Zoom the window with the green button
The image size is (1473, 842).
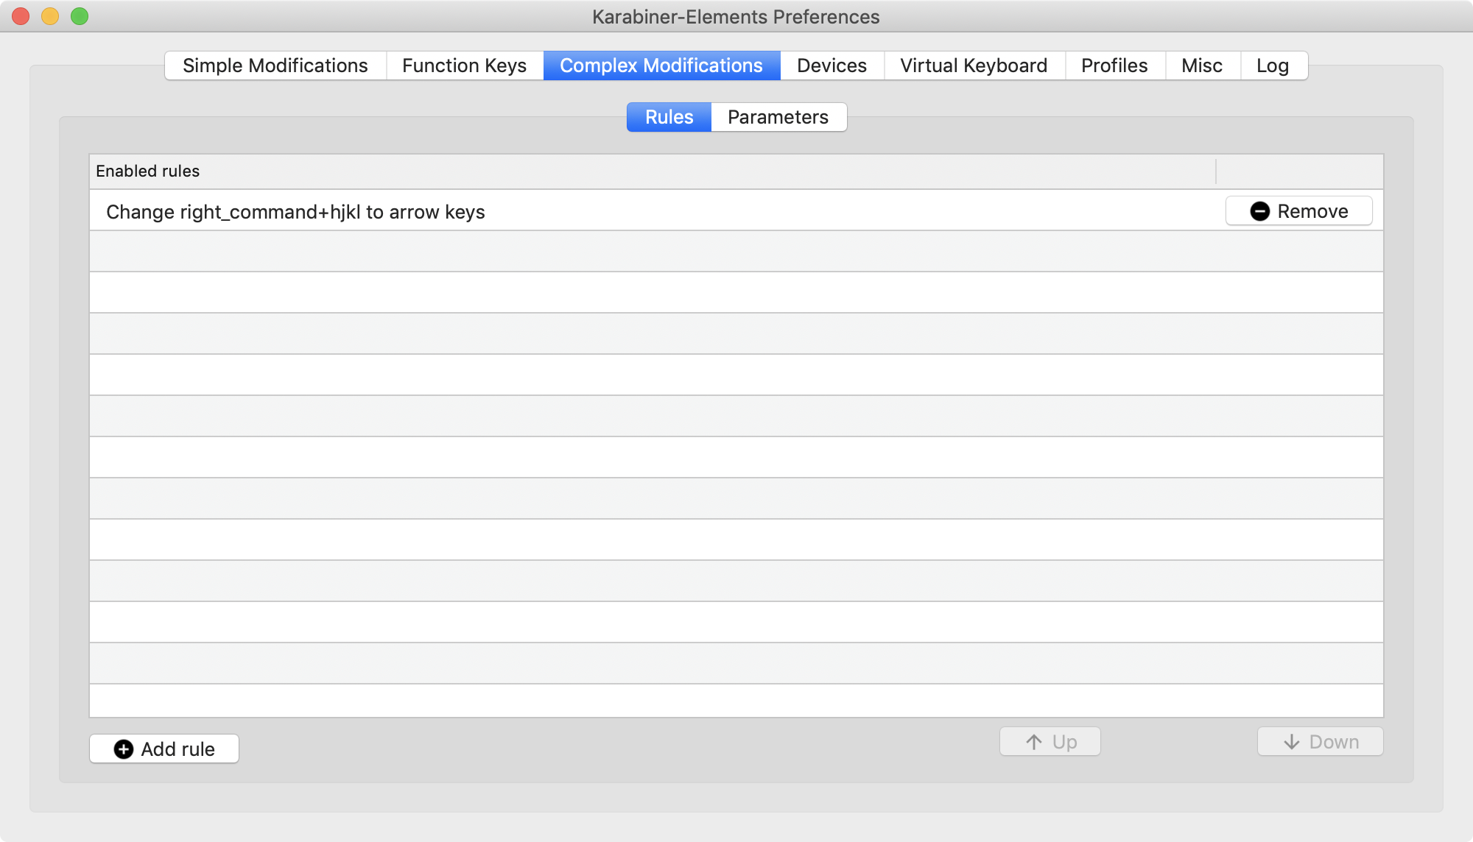click(80, 16)
